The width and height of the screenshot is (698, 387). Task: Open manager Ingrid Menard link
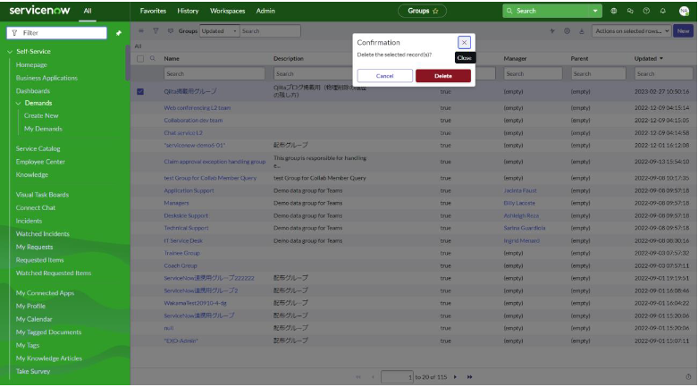(521, 241)
